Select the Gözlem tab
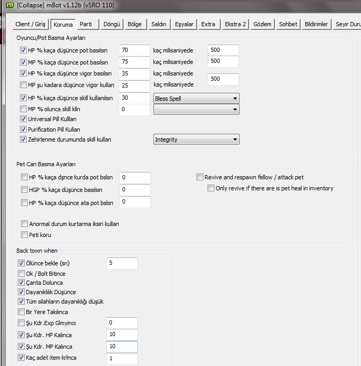The image size is (361, 366). [262, 24]
